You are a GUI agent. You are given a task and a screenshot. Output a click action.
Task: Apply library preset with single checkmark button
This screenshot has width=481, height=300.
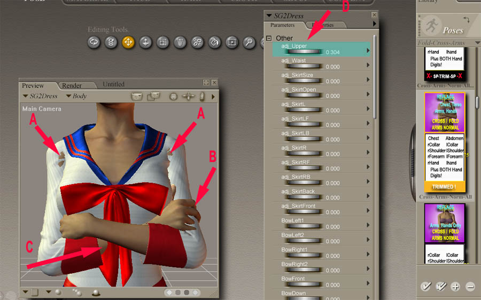click(x=425, y=286)
